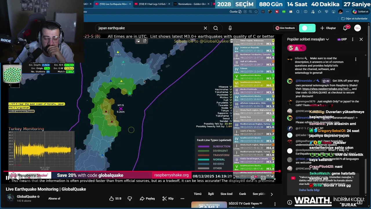Click the 0XP chat points badge

[x=342, y=39]
